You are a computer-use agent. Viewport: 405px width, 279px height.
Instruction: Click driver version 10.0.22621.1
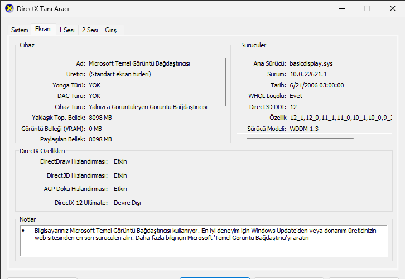click(x=308, y=74)
